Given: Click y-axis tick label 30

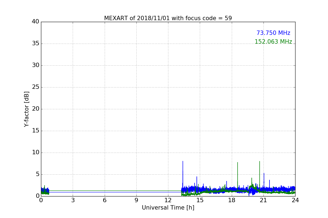Looking at the screenshot, I should 36,65.
